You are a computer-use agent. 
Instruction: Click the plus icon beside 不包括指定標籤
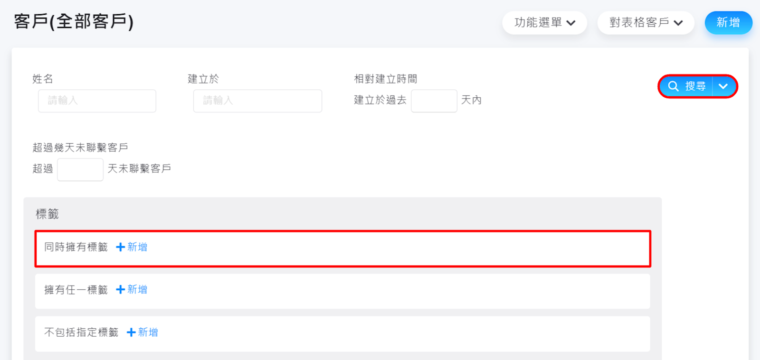[131, 332]
